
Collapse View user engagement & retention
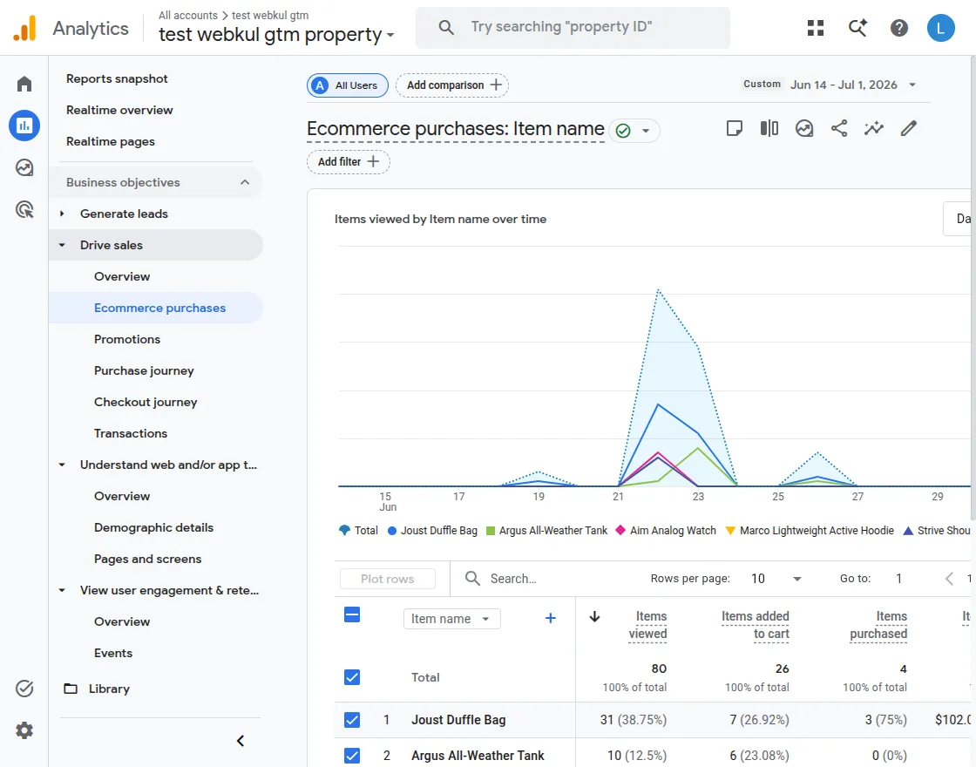[x=62, y=590]
